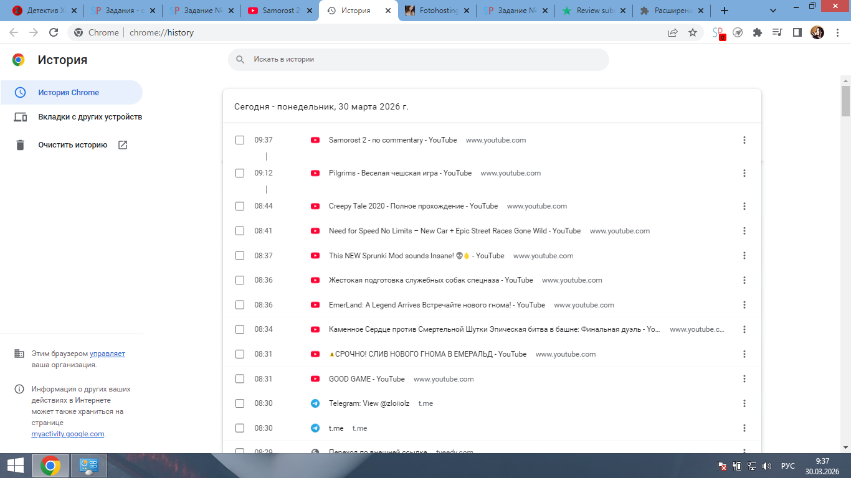
Task: Focus the Искать в истории search field
Action: tap(419, 60)
